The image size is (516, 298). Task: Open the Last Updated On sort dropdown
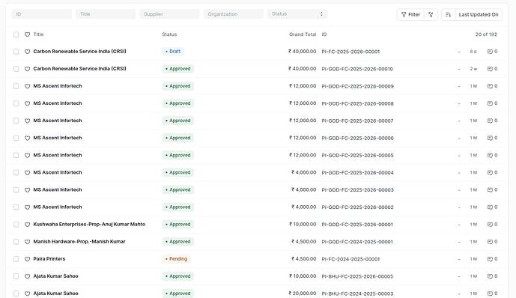tap(479, 14)
